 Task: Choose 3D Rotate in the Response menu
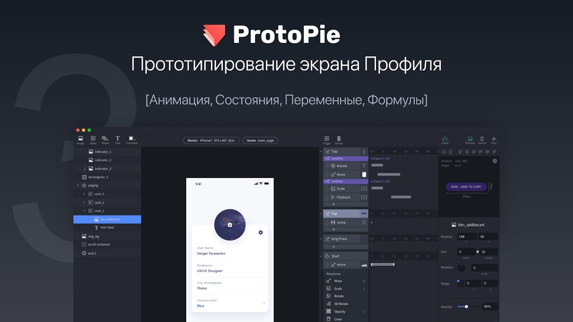pos(346,304)
